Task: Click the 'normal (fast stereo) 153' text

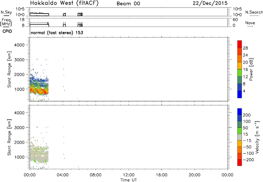Action: tap(57, 33)
